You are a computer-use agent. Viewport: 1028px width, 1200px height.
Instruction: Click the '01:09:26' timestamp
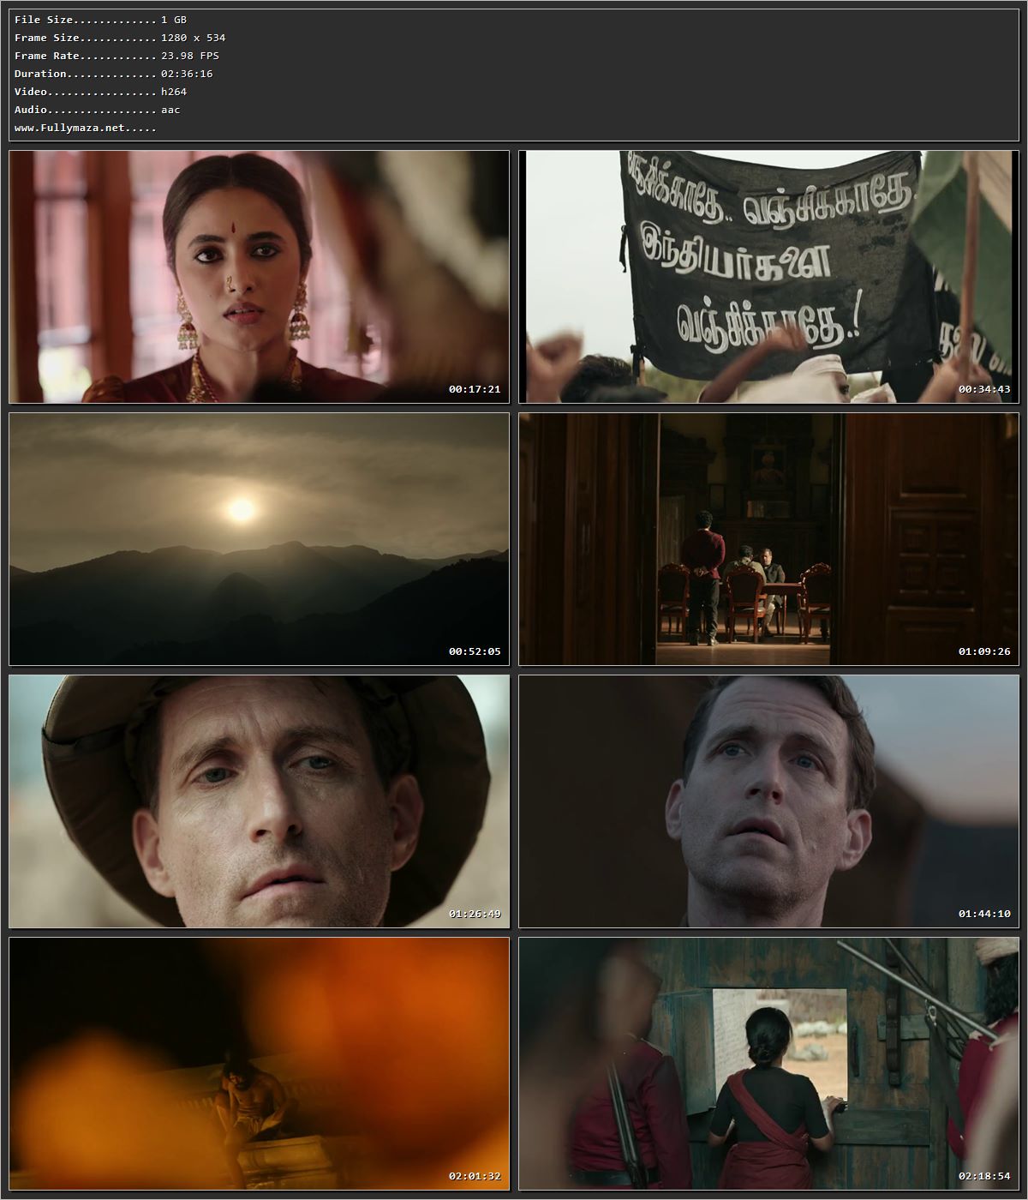(x=984, y=651)
